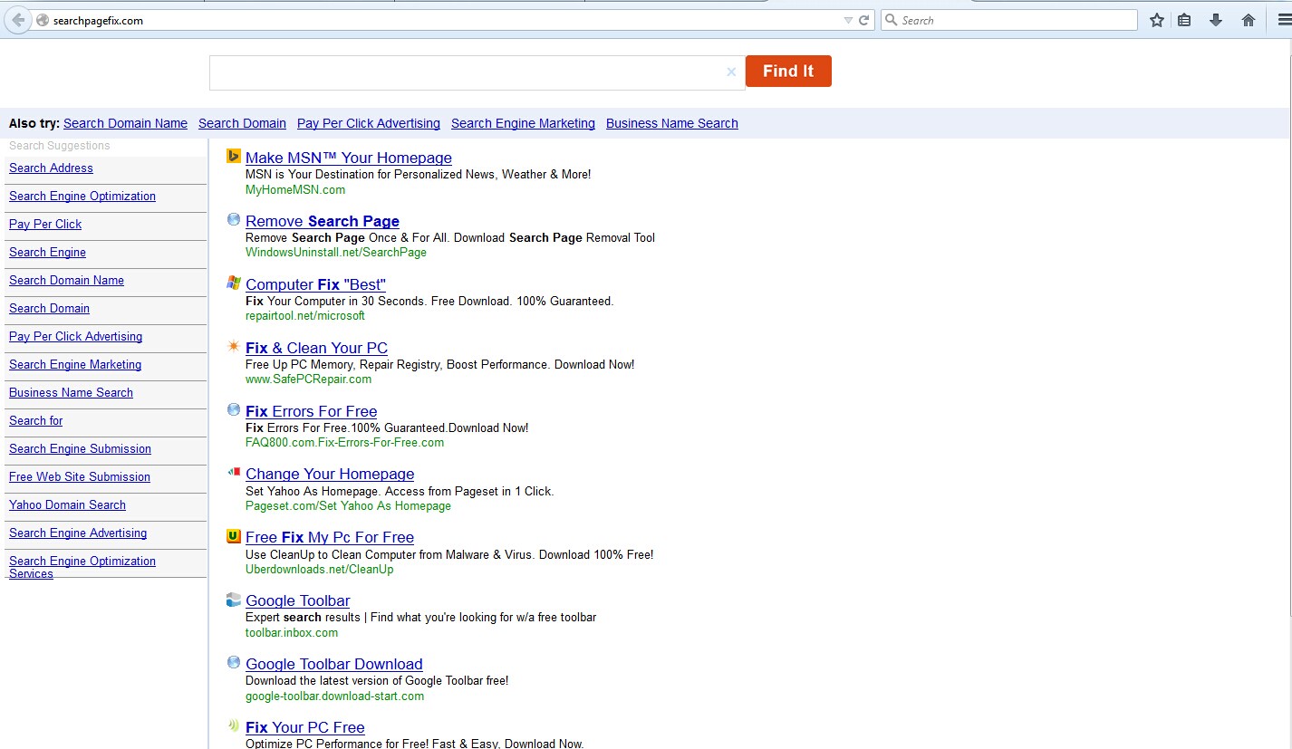Open the Computer Fix "Best" result
The image size is (1292, 749).
(315, 284)
